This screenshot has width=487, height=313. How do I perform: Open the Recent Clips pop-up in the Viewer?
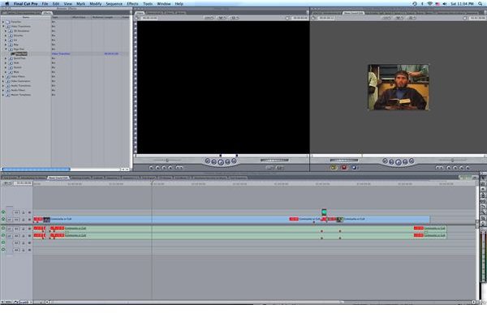coord(270,168)
